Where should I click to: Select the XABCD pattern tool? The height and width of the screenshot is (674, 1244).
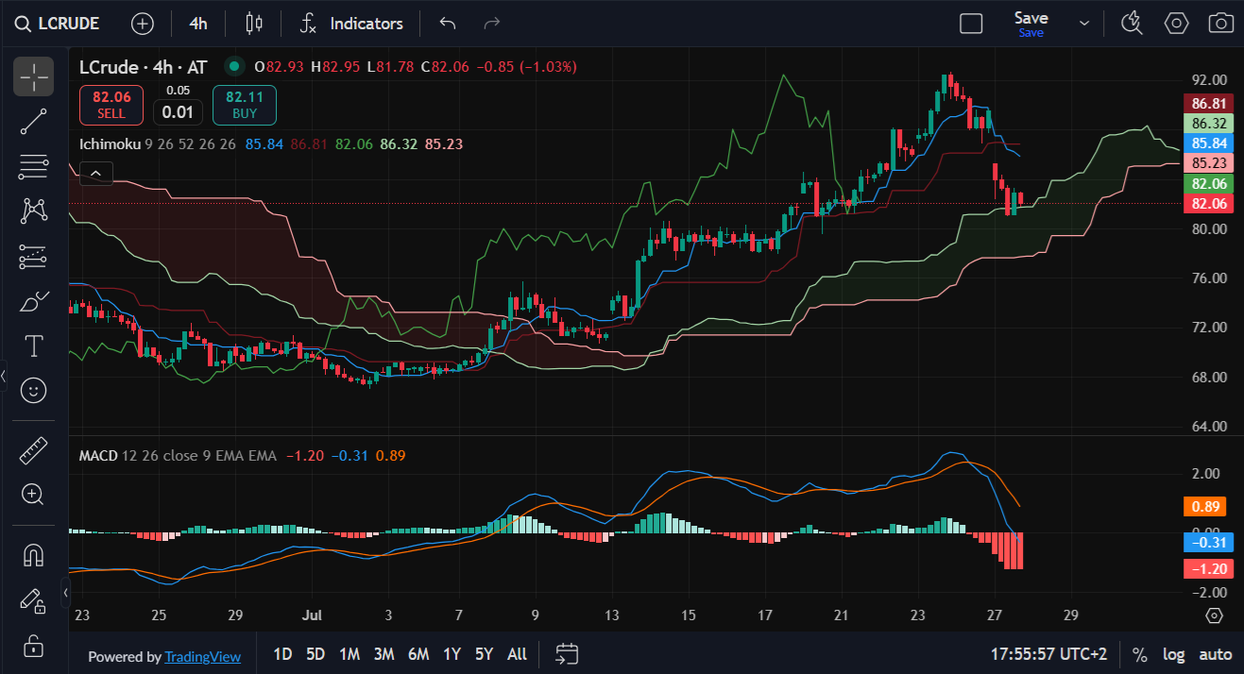pyautogui.click(x=33, y=211)
